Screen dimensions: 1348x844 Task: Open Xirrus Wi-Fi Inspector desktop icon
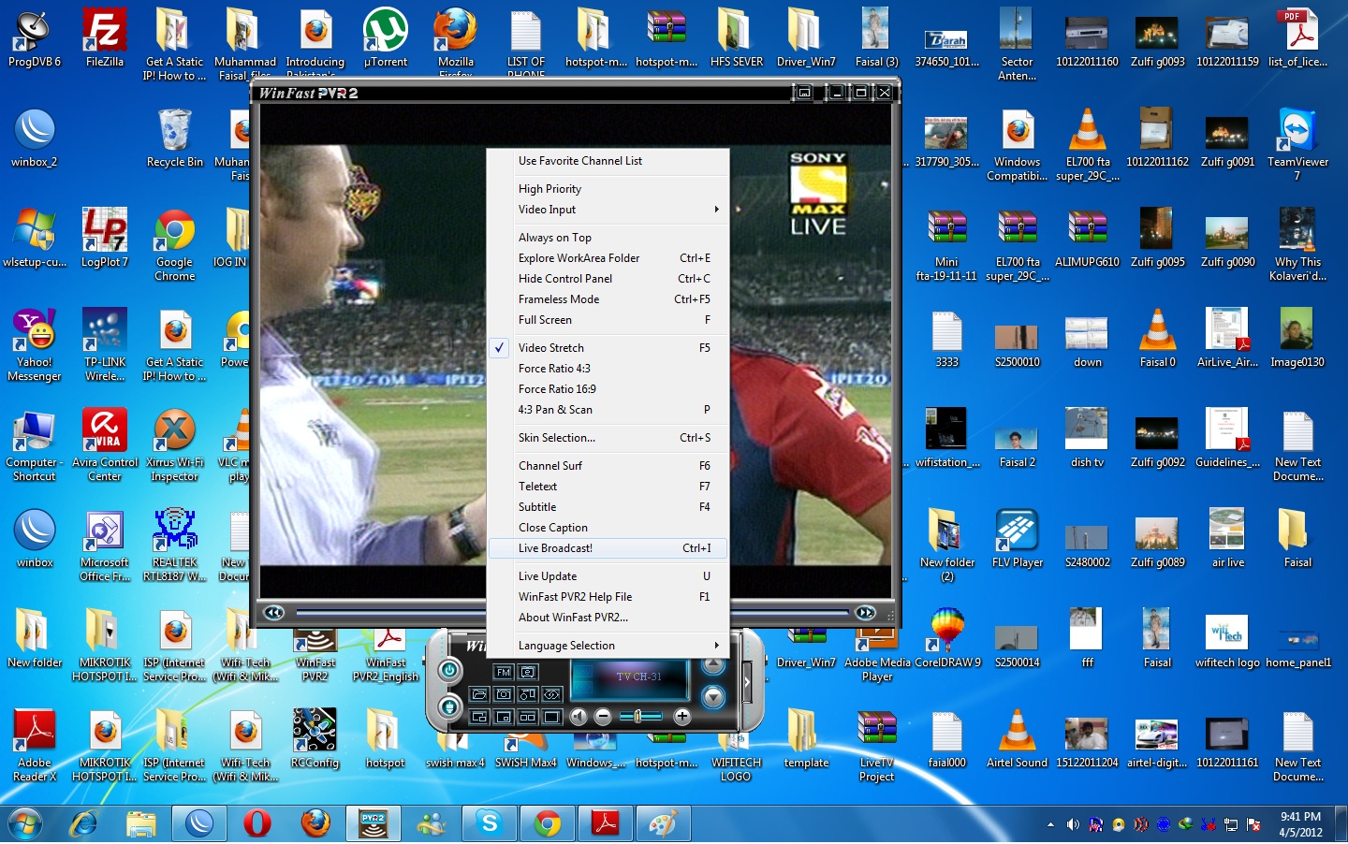pyautogui.click(x=175, y=445)
